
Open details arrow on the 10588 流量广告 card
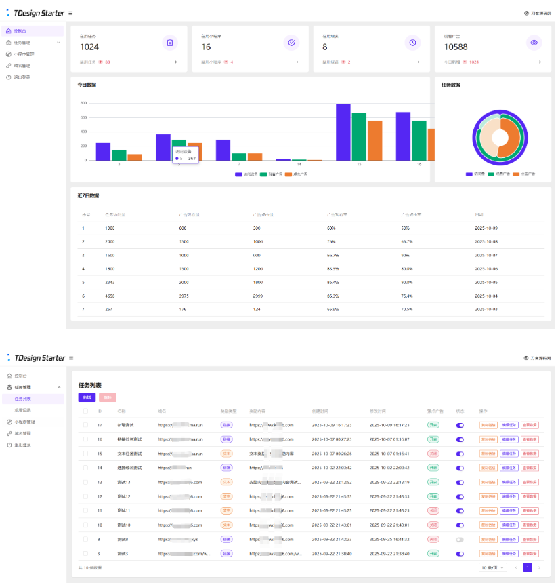tap(540, 62)
